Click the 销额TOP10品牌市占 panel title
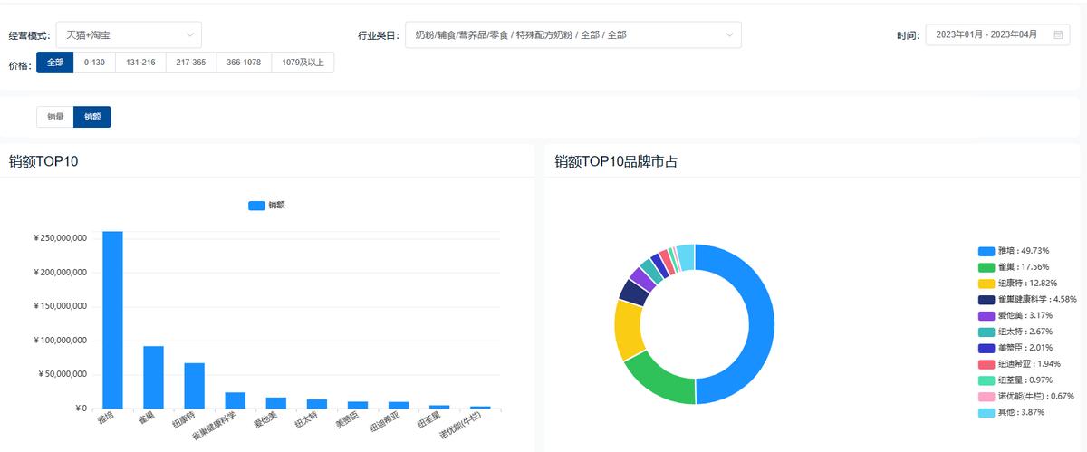1087x452 pixels. pos(616,161)
